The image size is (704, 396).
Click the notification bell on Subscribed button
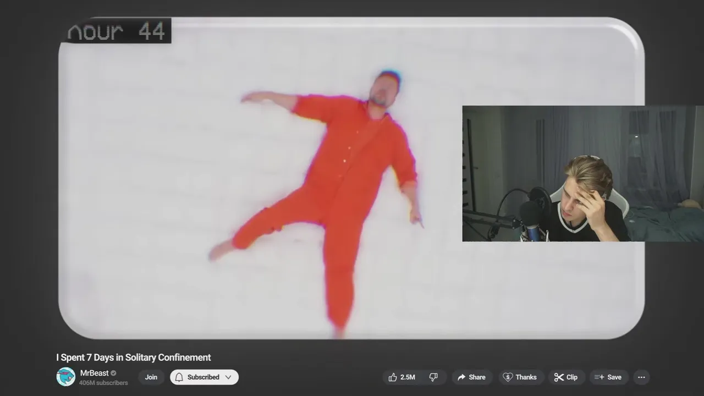pyautogui.click(x=179, y=377)
